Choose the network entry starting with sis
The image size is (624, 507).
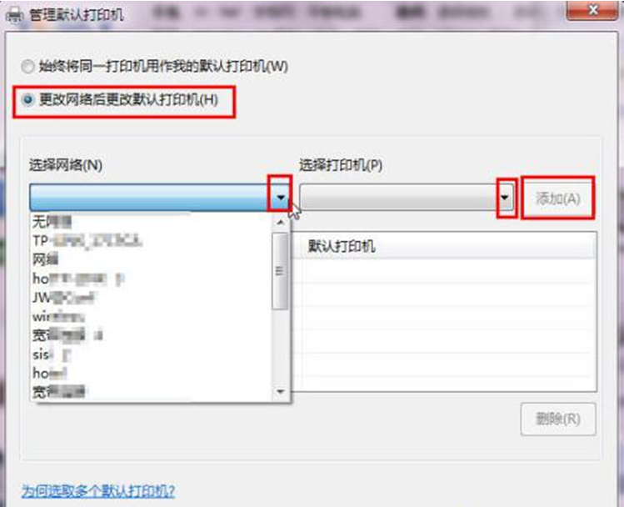pyautogui.click(x=152, y=354)
